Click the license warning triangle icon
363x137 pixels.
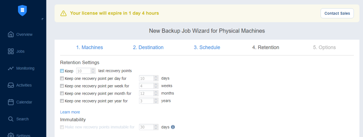(63, 13)
